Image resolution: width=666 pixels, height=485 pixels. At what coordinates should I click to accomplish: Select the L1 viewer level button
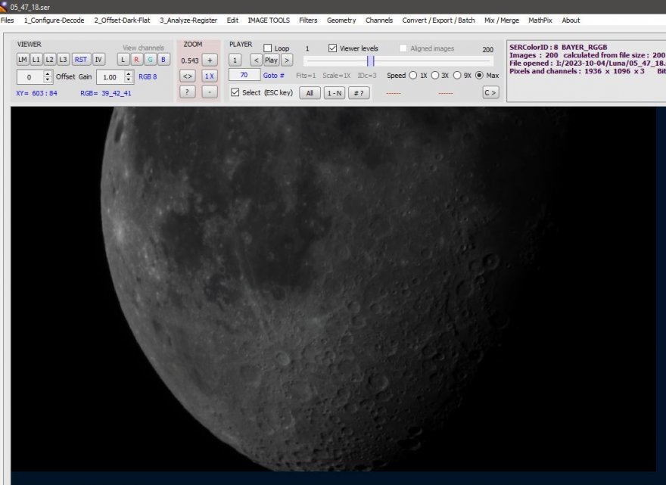point(36,60)
